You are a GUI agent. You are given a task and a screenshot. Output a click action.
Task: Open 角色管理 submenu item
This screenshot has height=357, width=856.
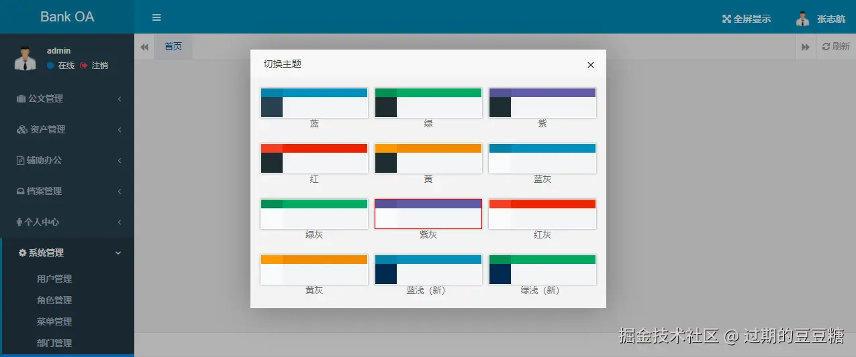[x=54, y=300]
